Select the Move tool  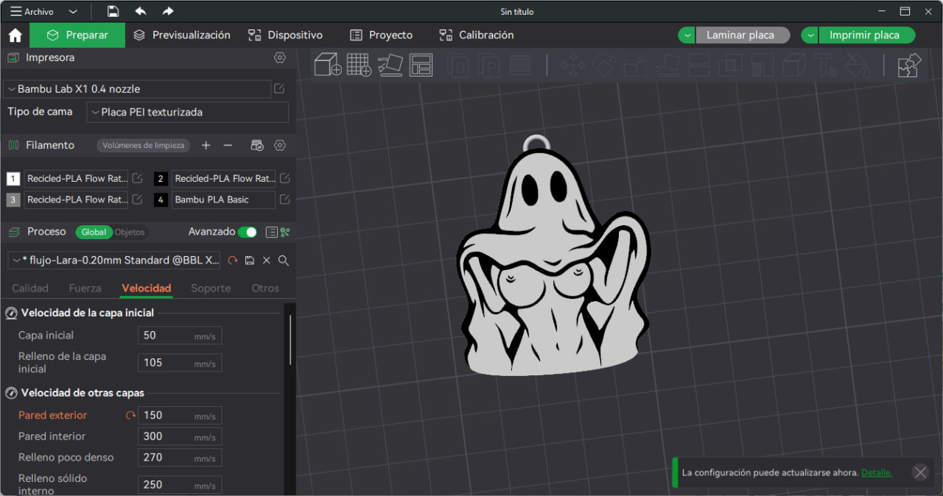tap(572, 65)
